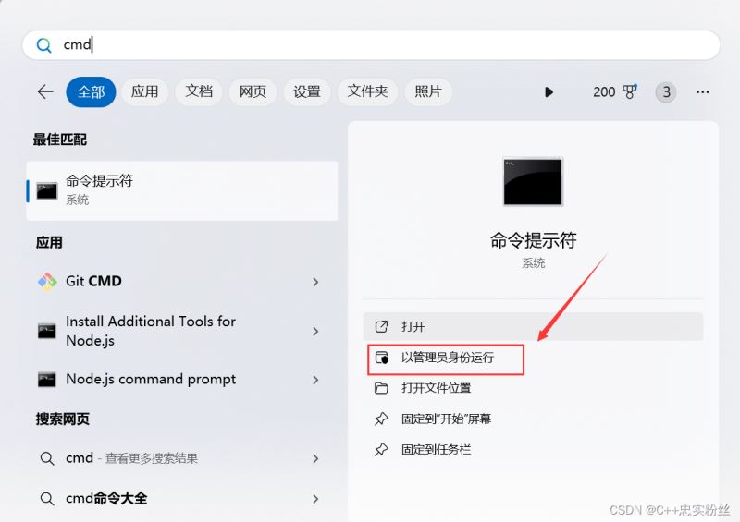Image resolution: width=740 pixels, height=522 pixels.
Task: Click the large command prompt thumbnail in preview
Action: pyautogui.click(x=533, y=181)
